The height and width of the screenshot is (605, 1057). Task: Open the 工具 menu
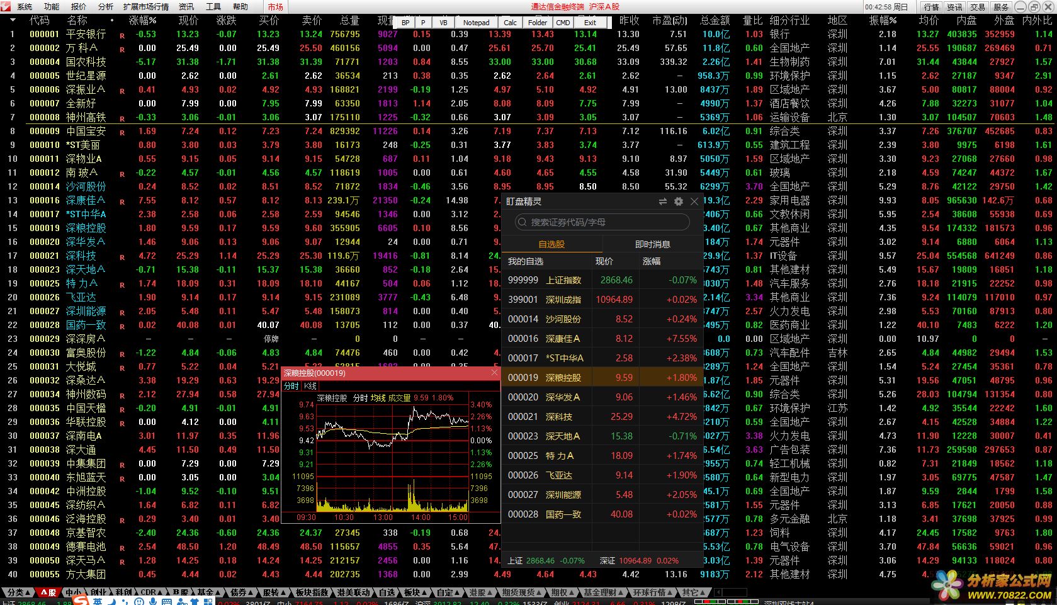(x=213, y=6)
